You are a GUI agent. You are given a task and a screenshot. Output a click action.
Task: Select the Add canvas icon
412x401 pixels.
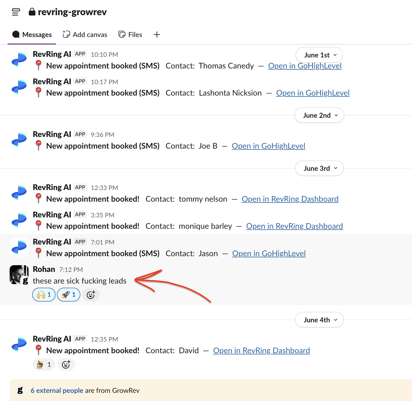click(66, 34)
